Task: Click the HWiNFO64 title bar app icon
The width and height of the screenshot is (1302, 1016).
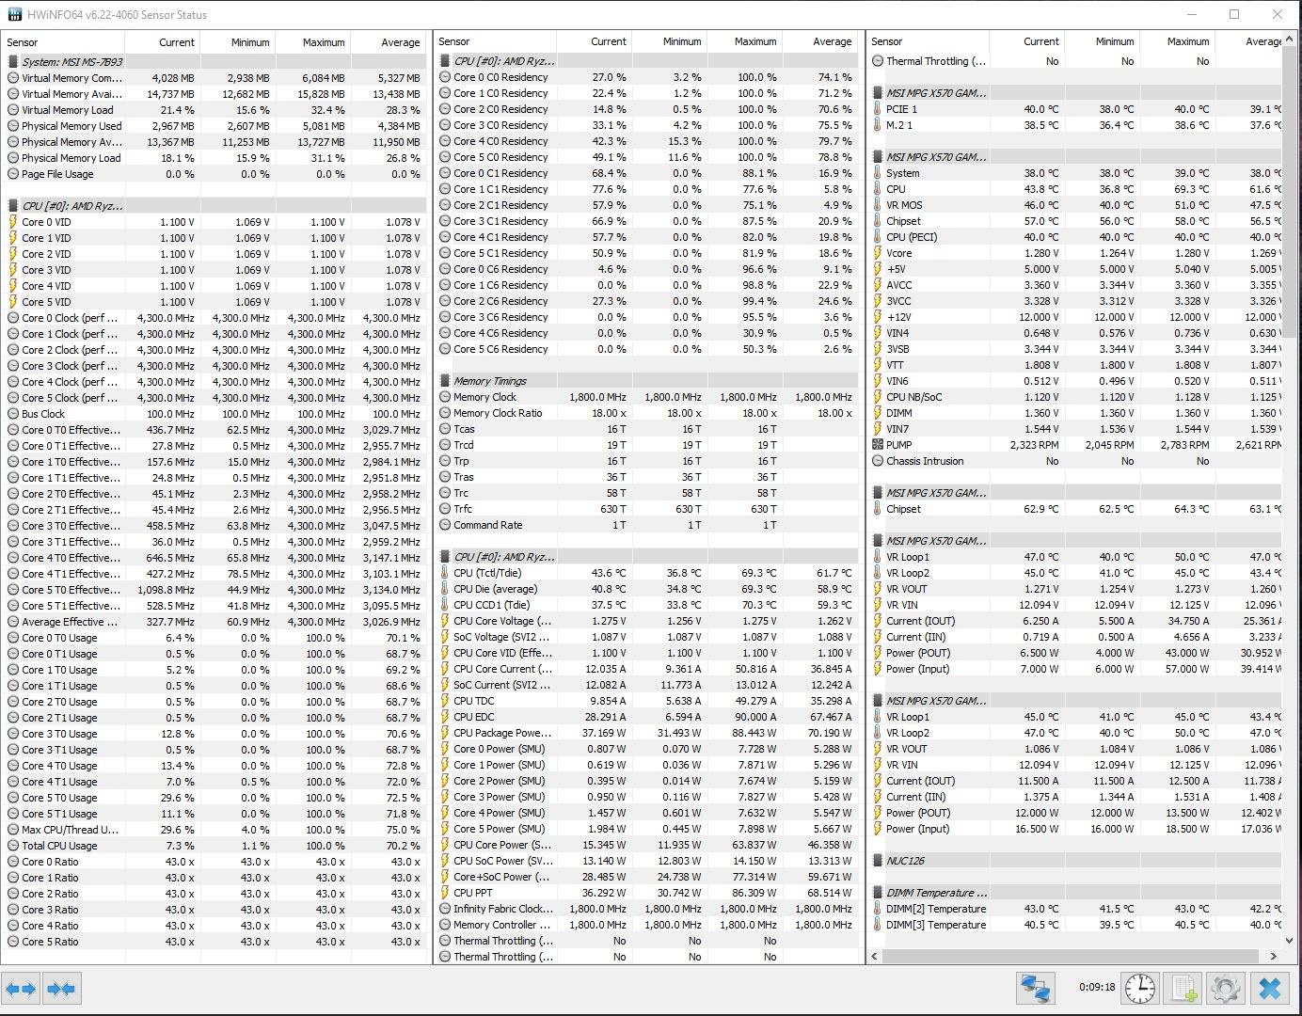Action: coord(15,15)
